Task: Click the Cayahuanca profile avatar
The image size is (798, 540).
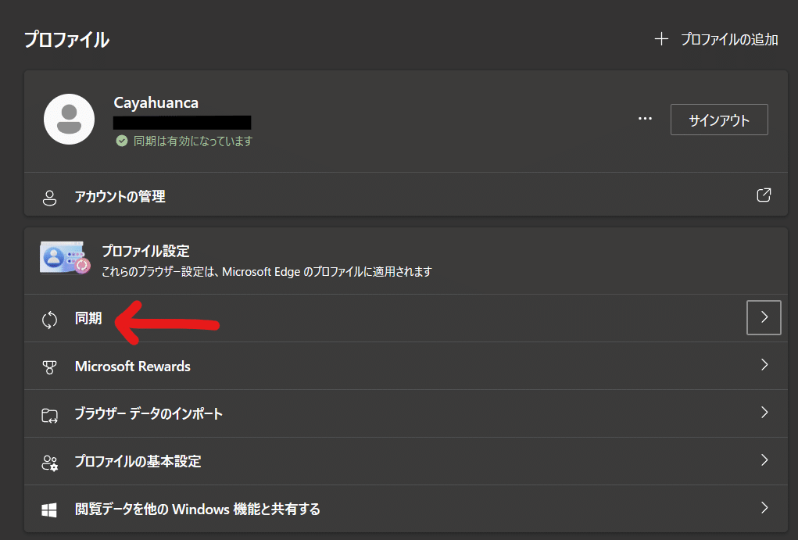Action: [70, 119]
